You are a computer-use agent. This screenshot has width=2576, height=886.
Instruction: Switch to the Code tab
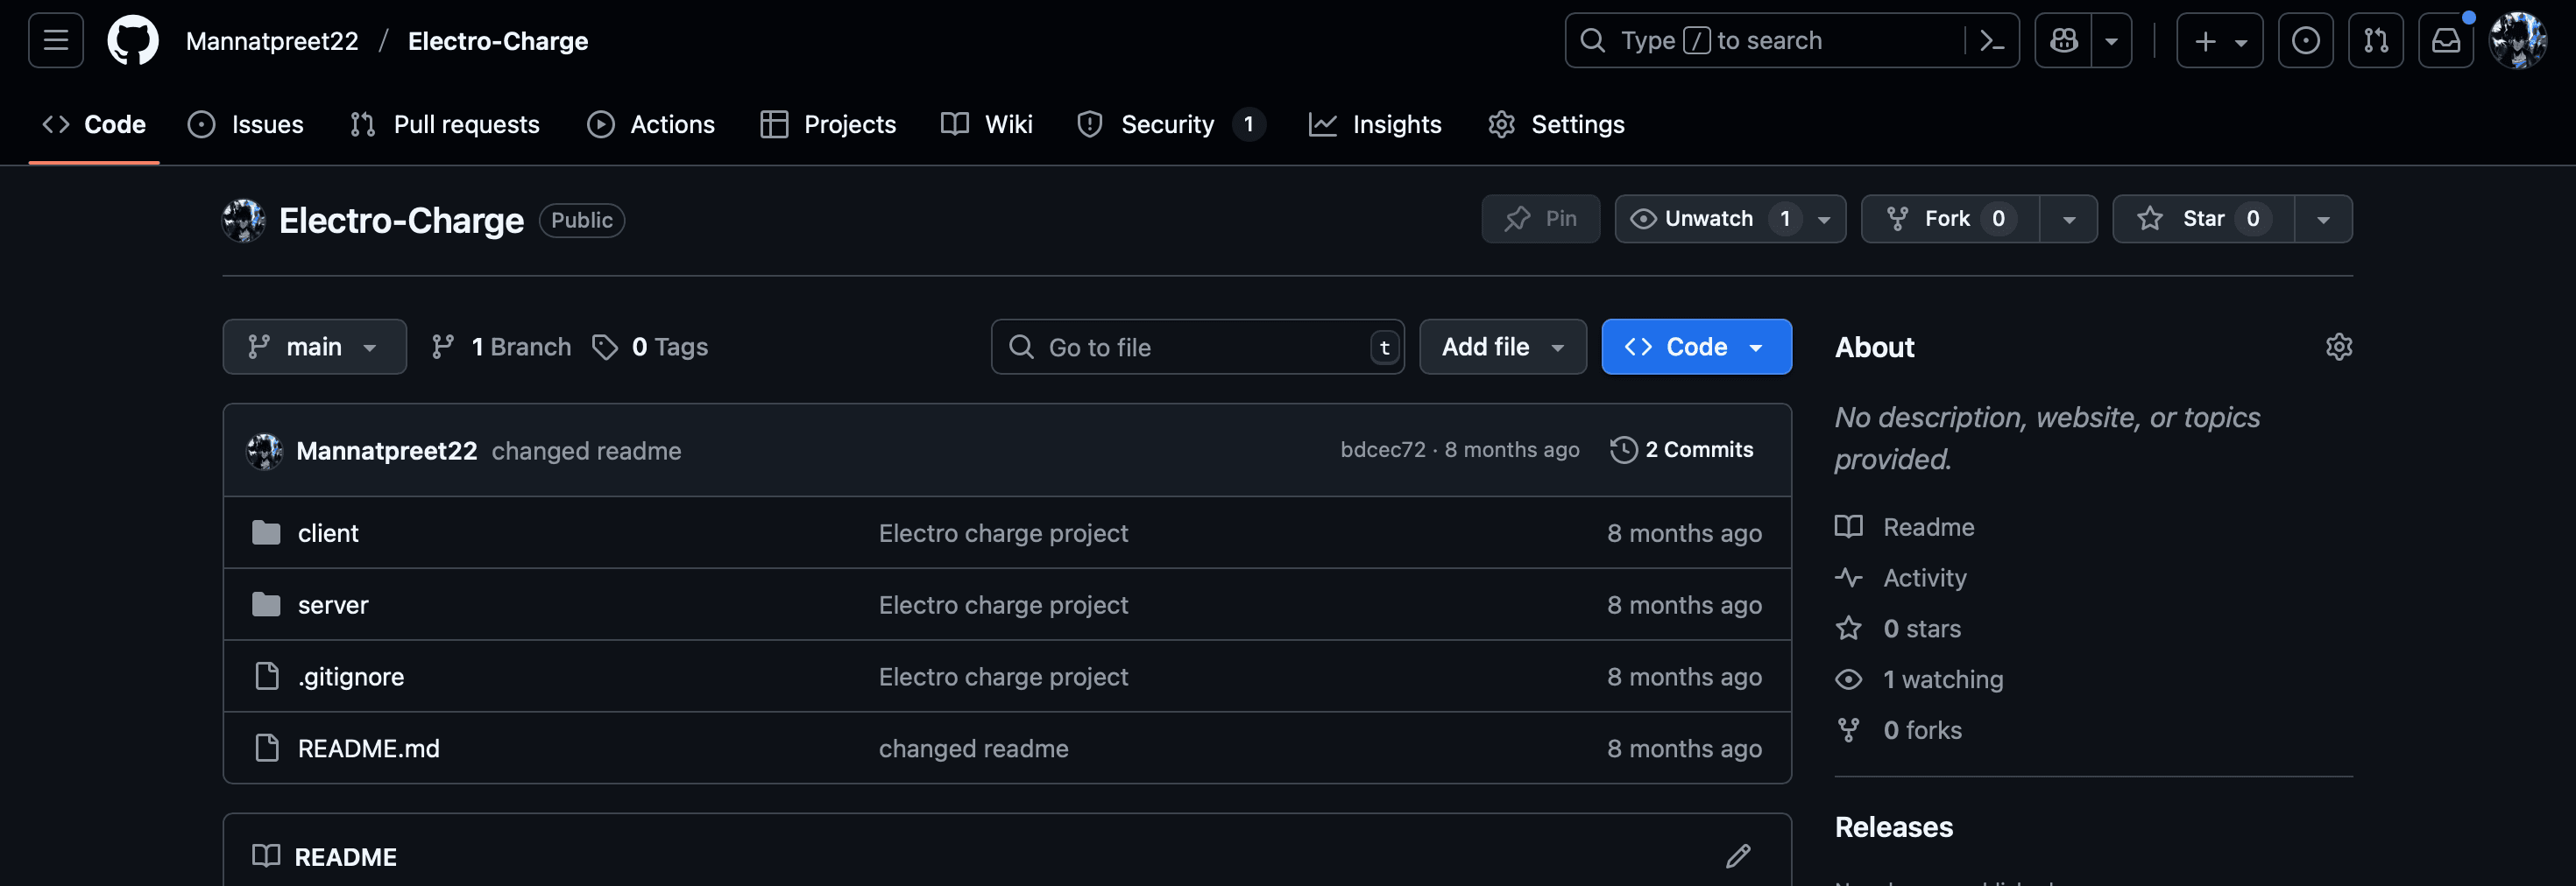click(94, 123)
